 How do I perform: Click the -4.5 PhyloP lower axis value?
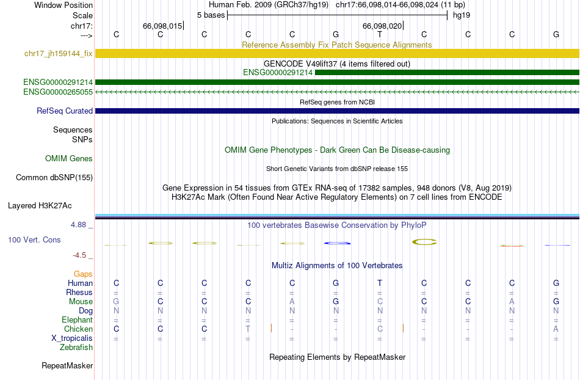pyautogui.click(x=79, y=255)
